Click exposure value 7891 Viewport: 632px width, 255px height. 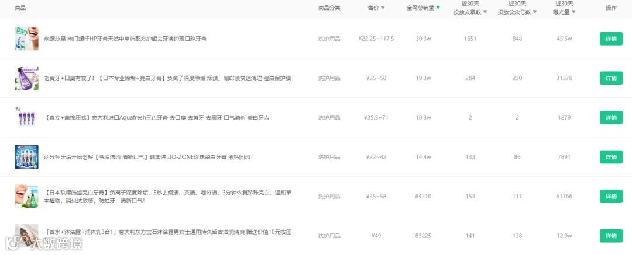564,157
